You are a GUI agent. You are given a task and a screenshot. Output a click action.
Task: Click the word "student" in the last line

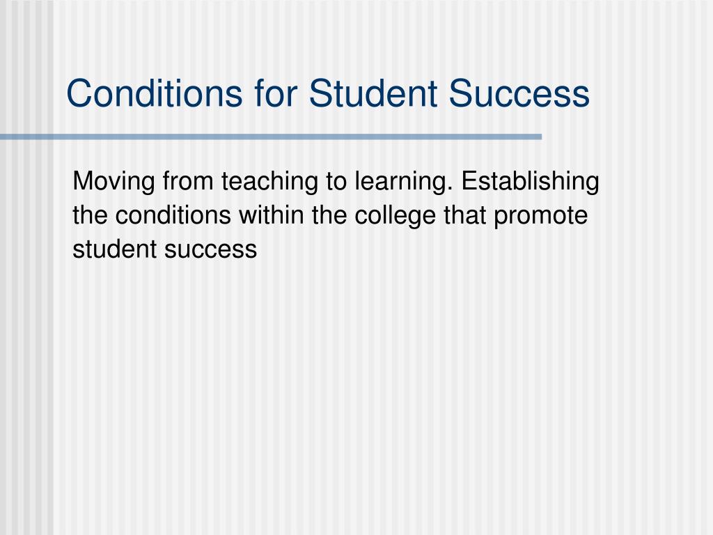[115, 249]
